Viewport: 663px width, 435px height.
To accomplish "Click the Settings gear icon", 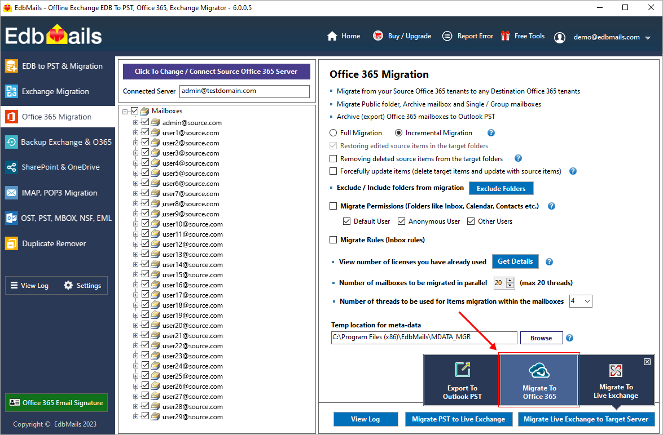I will (x=68, y=286).
